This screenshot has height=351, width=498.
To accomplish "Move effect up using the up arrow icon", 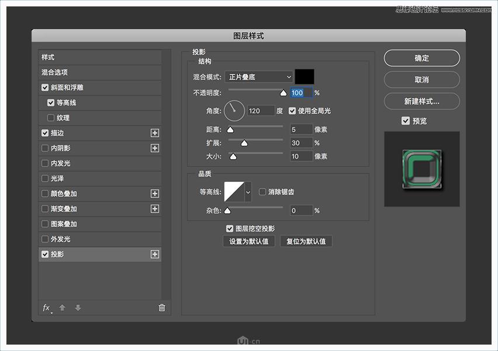I will pyautogui.click(x=62, y=308).
